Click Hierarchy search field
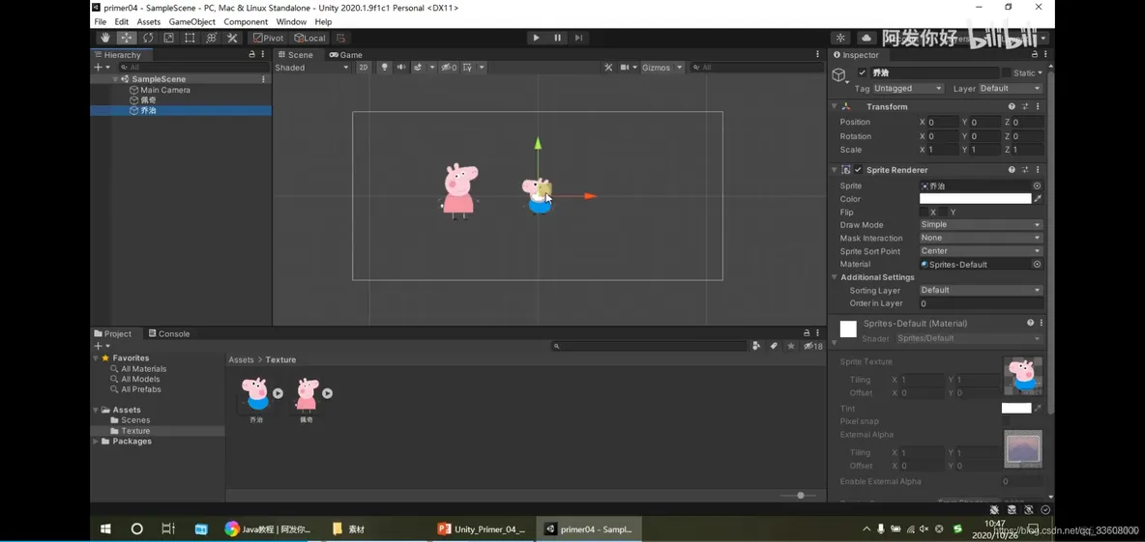The image size is (1145, 542). [192, 67]
